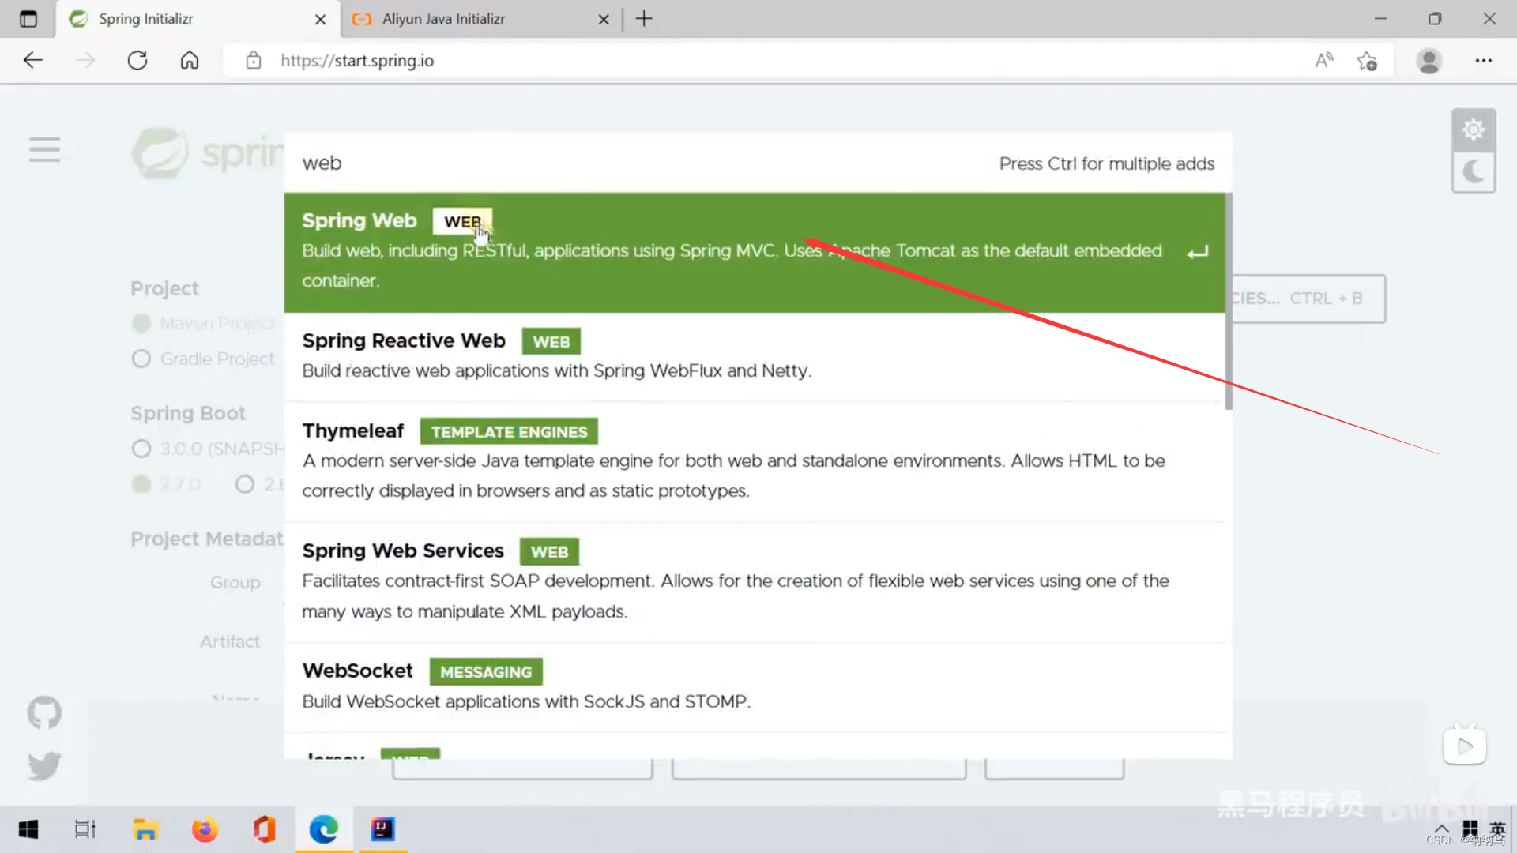1517x853 pixels.
Task: Open browser profile icon
Action: pos(1429,60)
